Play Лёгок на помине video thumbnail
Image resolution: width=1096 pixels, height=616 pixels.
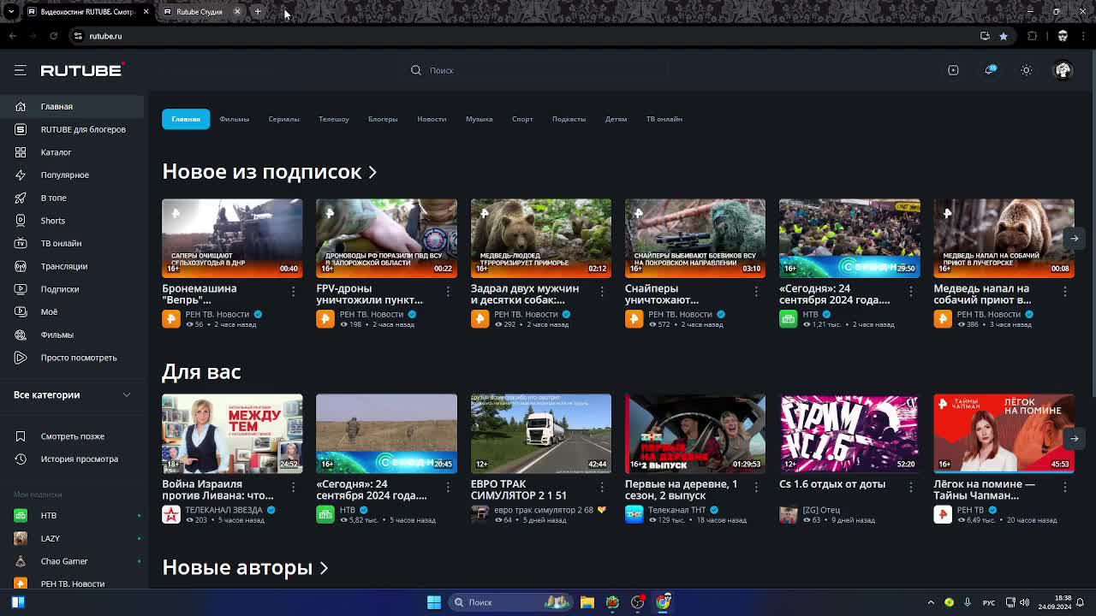[x=1004, y=434]
